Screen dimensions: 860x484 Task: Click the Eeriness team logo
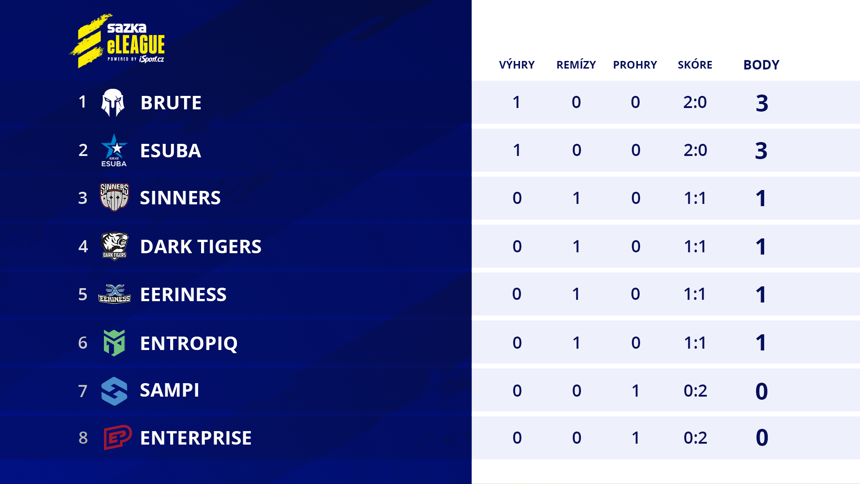(x=114, y=294)
